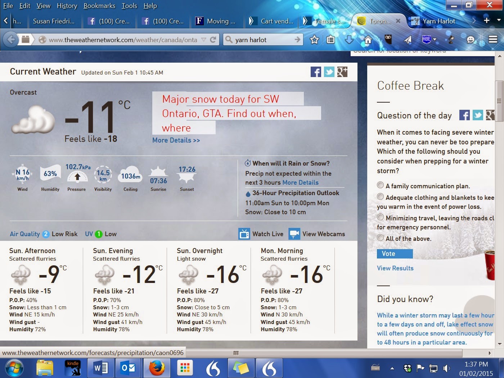Viewport: 504px width, 378px height.
Task: Switch to the Cart vend... tab
Action: click(x=271, y=21)
